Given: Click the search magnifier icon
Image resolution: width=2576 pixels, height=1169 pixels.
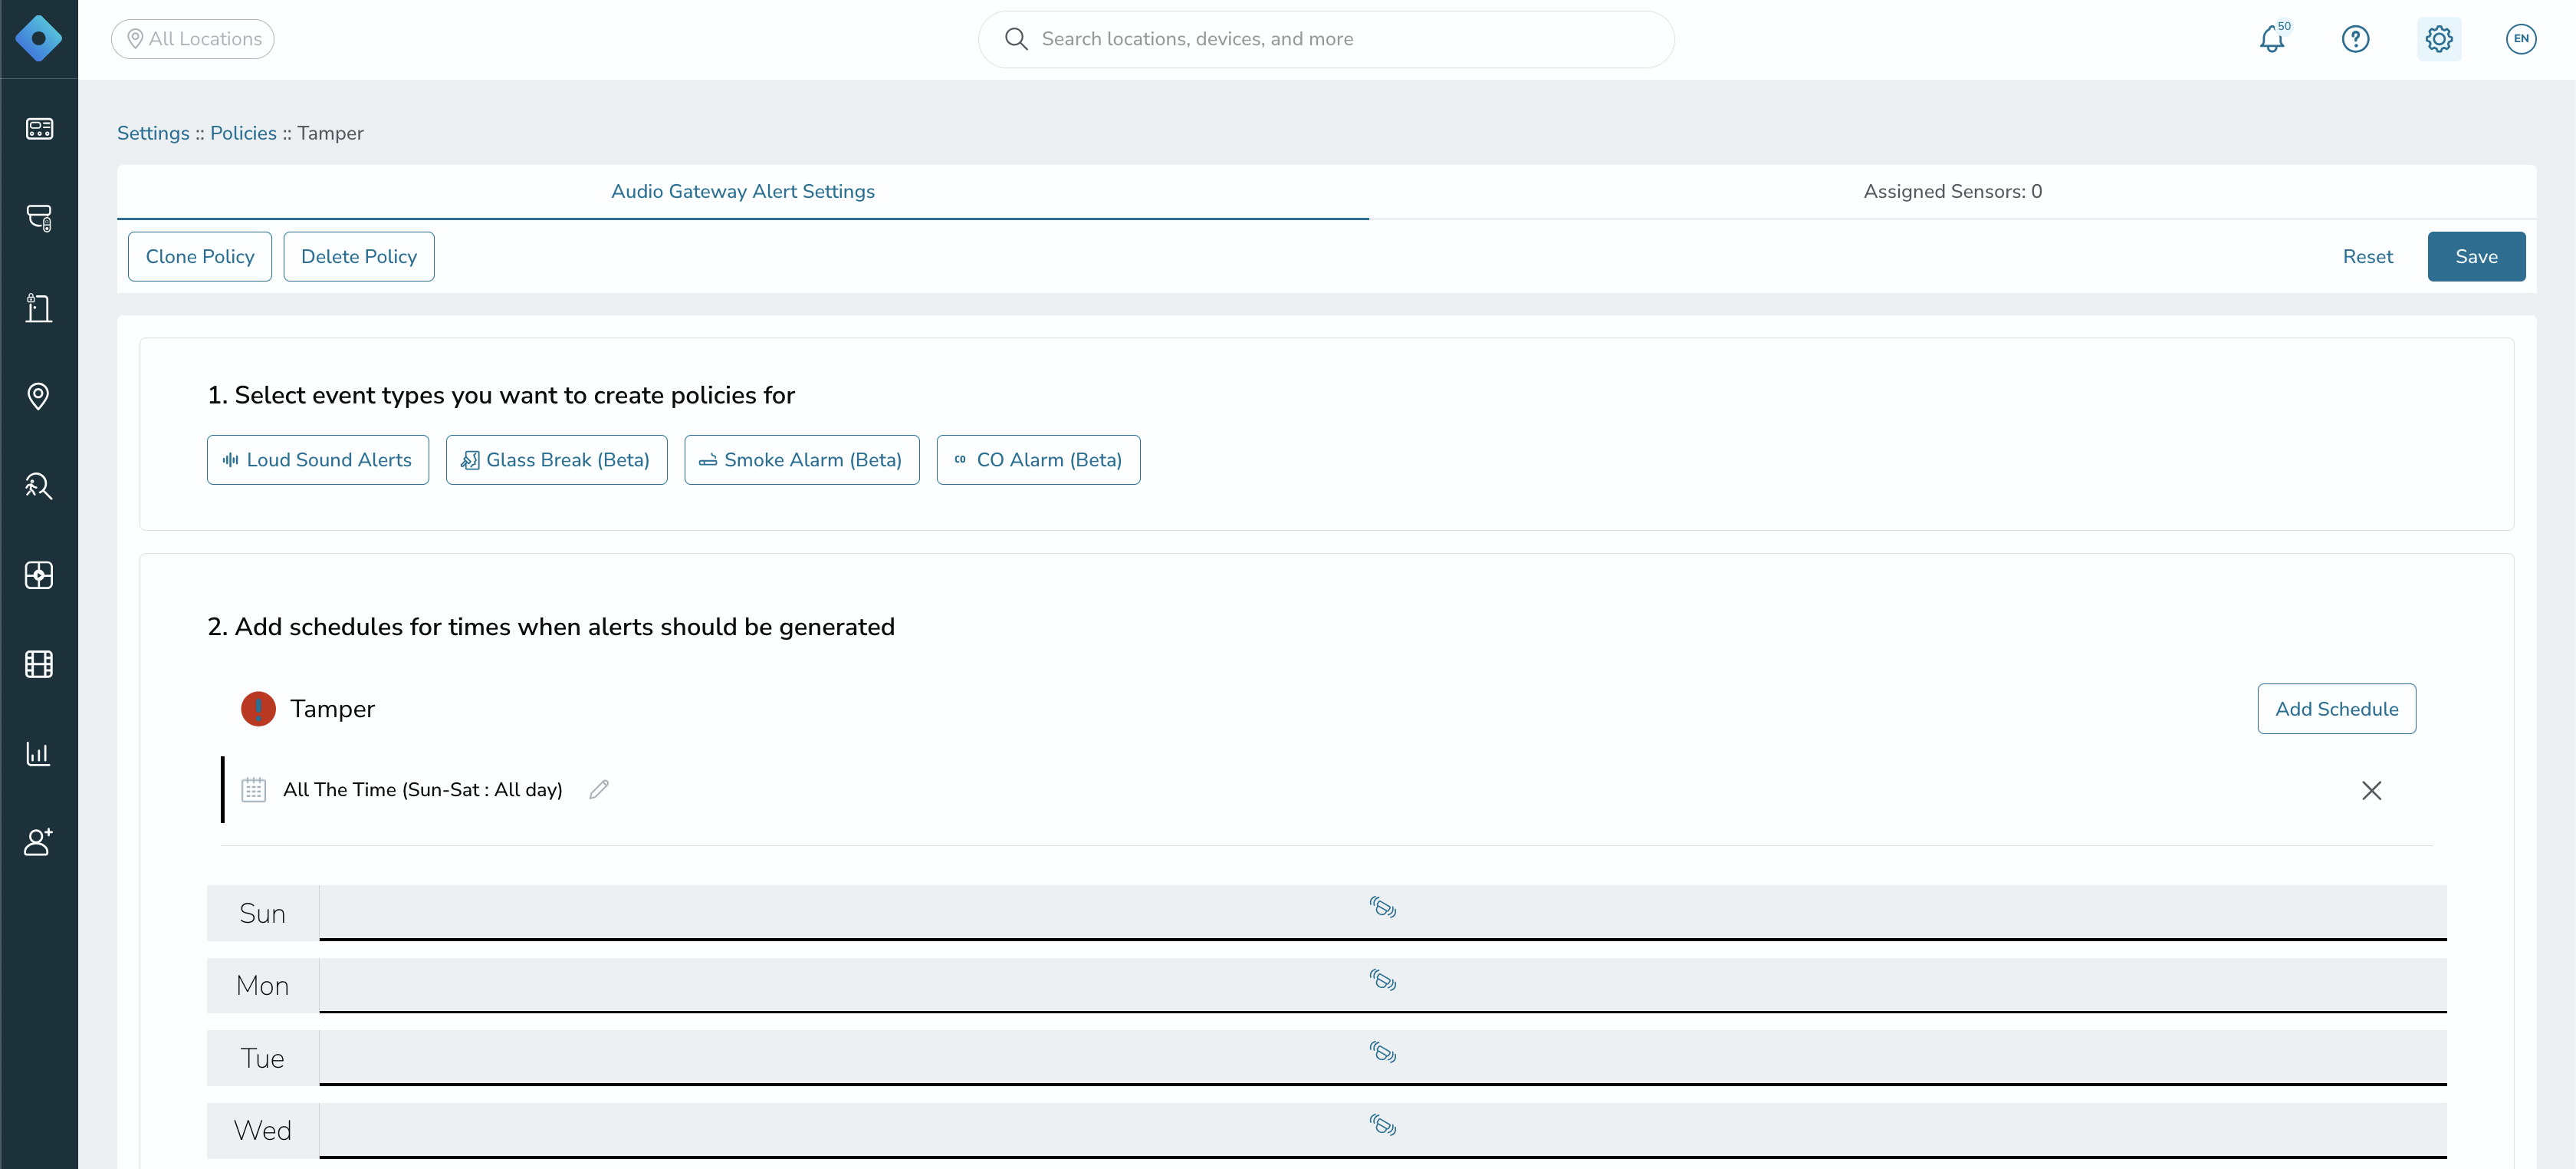Looking at the screenshot, I should (x=1016, y=39).
